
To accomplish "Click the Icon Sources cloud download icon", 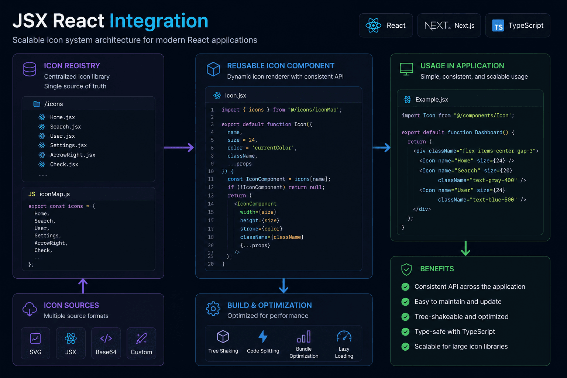I will [x=30, y=309].
